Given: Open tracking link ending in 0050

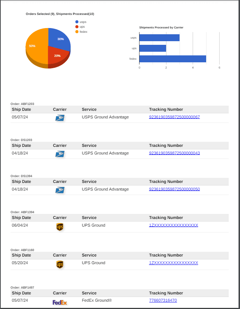Looking at the screenshot, I should pyautogui.click(x=174, y=189).
